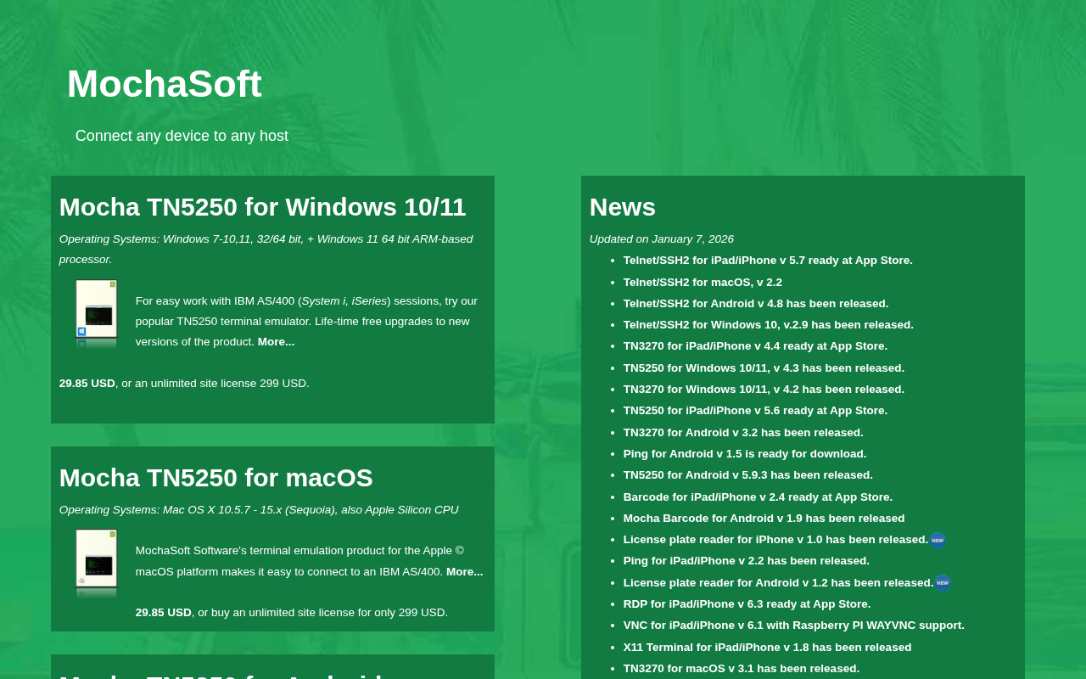Click NEW badge beside License plate reader iPhone

938,541
